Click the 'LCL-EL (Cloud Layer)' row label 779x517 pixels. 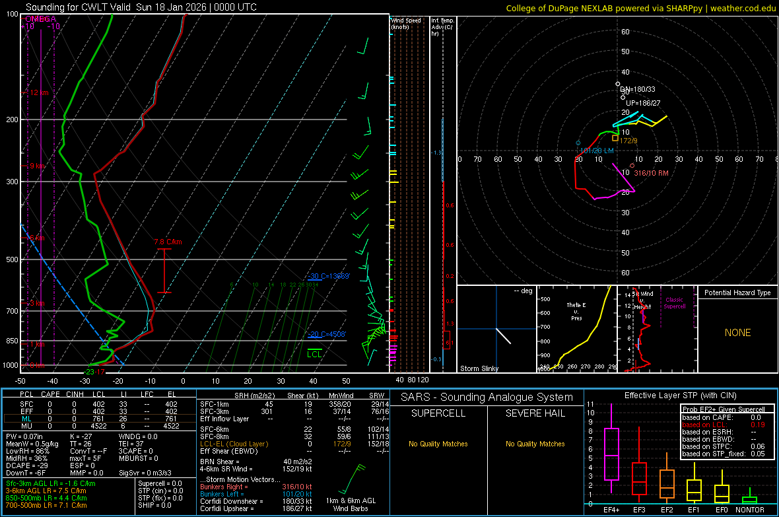coord(234,444)
